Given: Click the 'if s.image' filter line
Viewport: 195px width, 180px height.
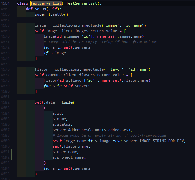Looking at the screenshot, I should 55,53.
